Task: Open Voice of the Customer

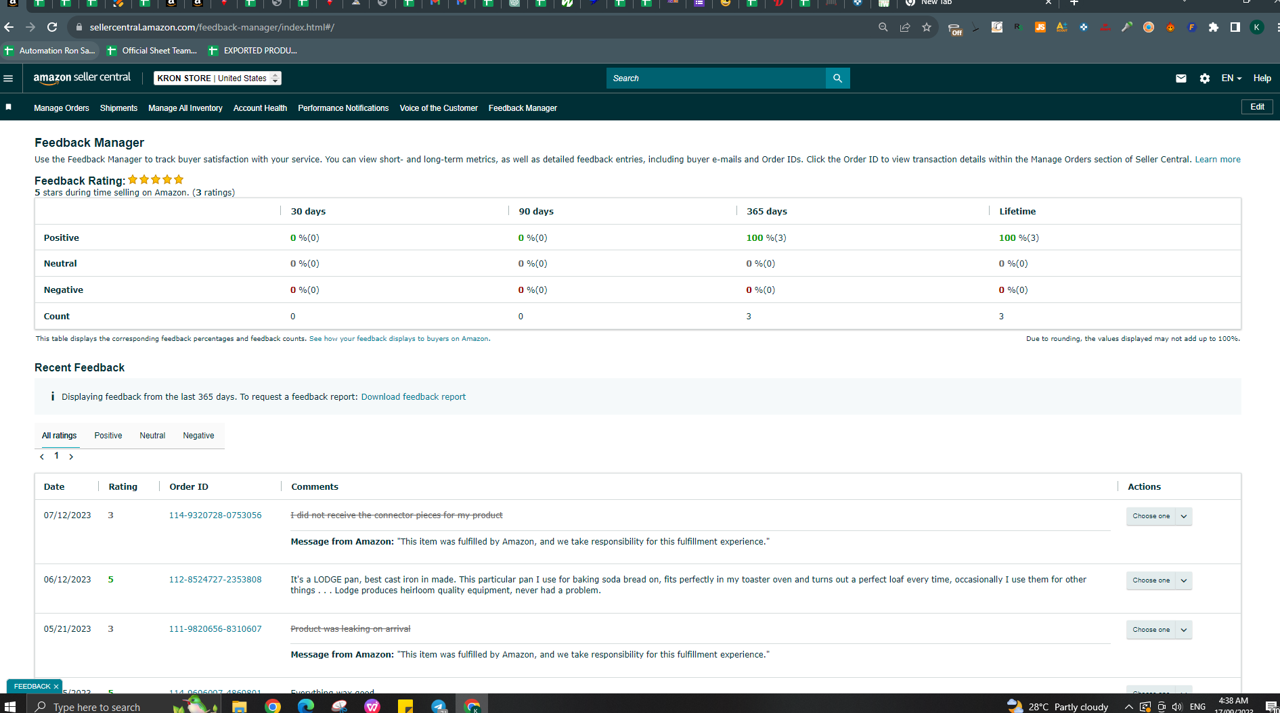Action: [x=439, y=108]
